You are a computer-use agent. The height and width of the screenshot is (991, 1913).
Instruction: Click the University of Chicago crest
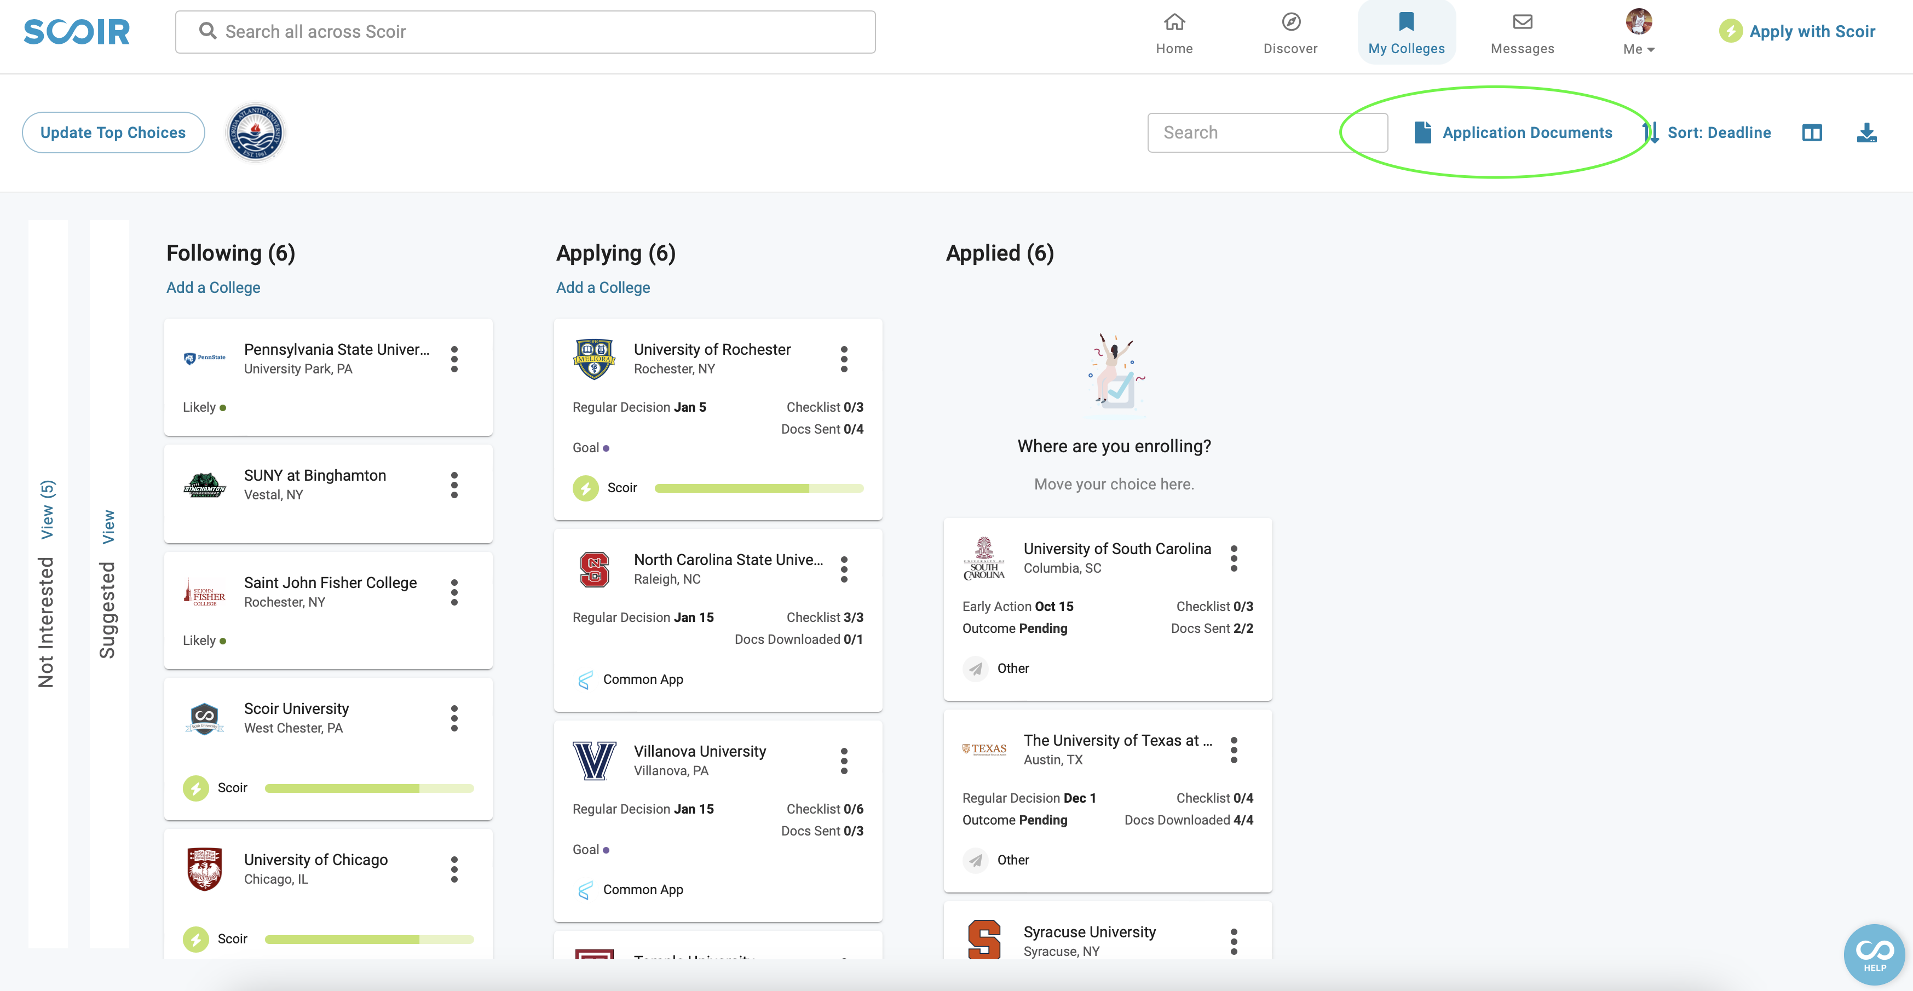pos(204,869)
